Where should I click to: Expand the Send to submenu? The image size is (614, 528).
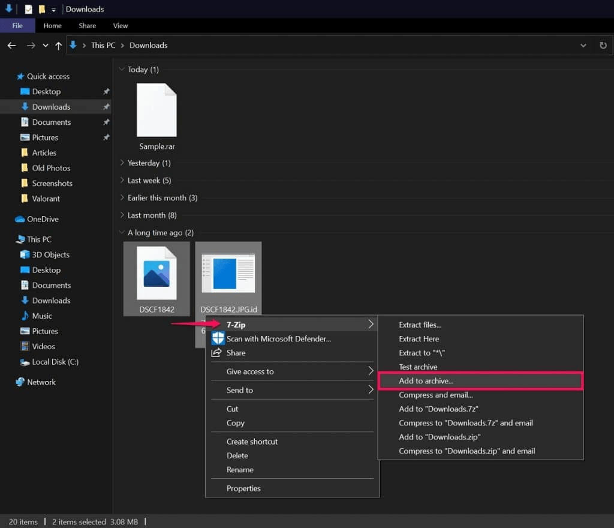[x=292, y=390]
